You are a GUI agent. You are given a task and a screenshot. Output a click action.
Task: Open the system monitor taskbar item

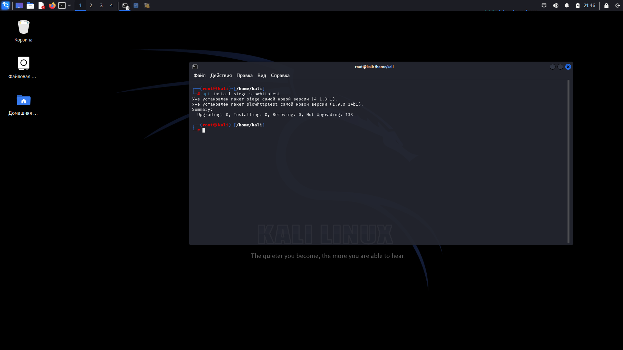coord(136,6)
